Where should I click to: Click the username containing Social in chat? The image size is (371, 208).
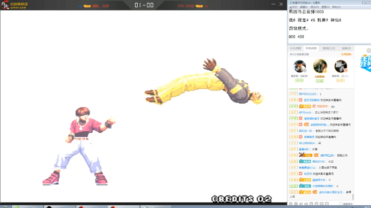pos(306,112)
